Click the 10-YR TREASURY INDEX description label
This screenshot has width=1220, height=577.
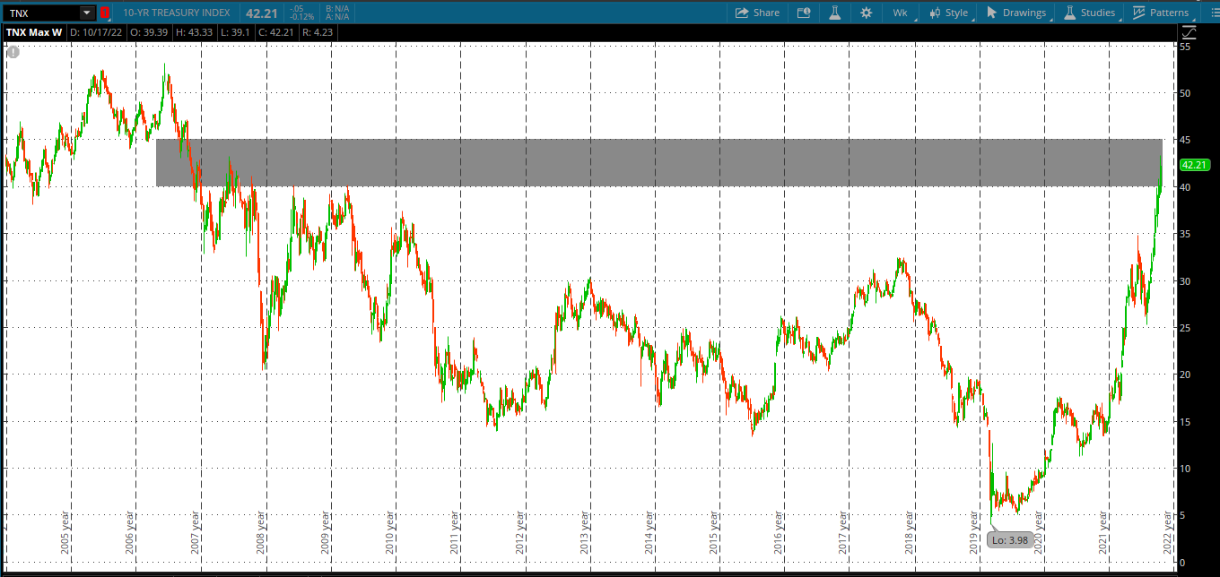[x=177, y=13]
